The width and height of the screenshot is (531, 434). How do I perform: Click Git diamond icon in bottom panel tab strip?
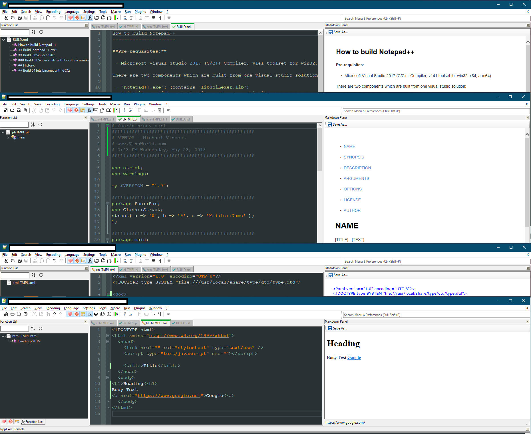[11, 421]
